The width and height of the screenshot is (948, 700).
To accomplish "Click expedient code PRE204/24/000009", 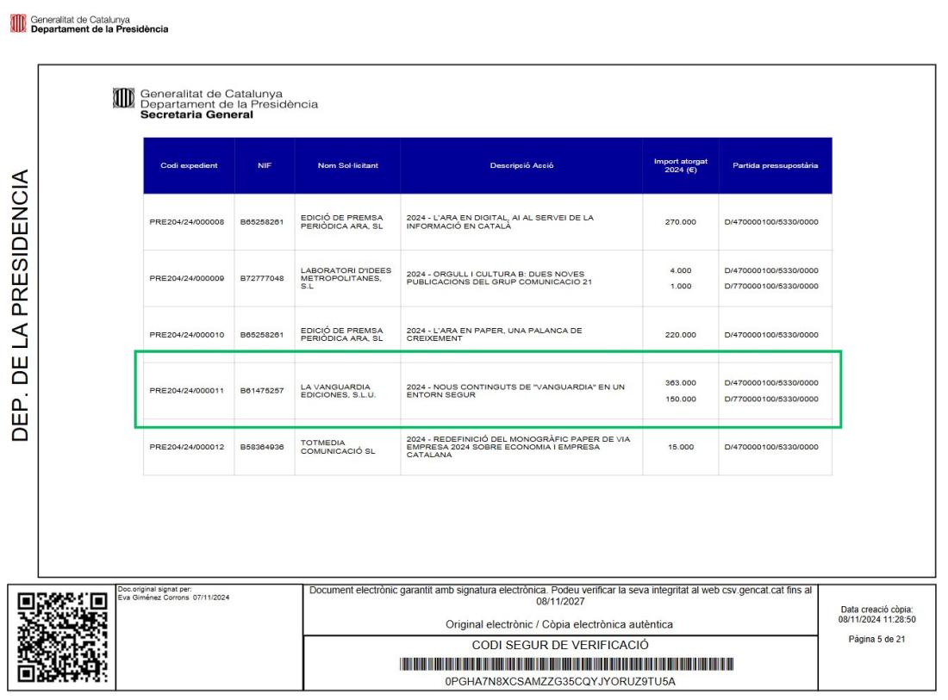I will [x=187, y=278].
